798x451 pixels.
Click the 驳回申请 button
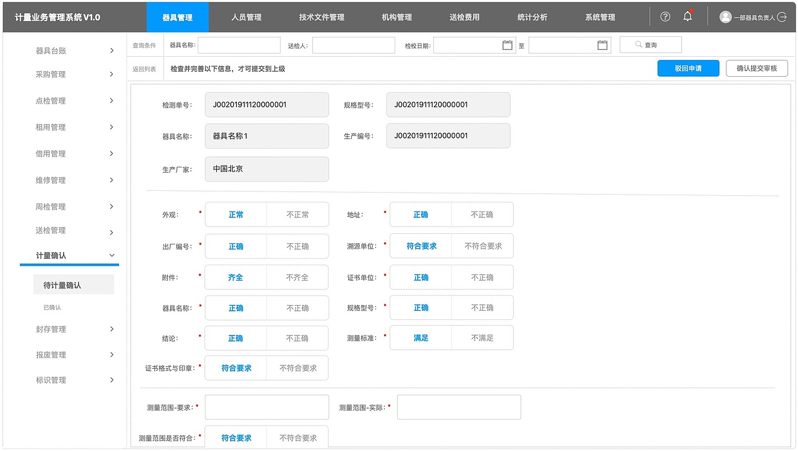click(x=688, y=69)
